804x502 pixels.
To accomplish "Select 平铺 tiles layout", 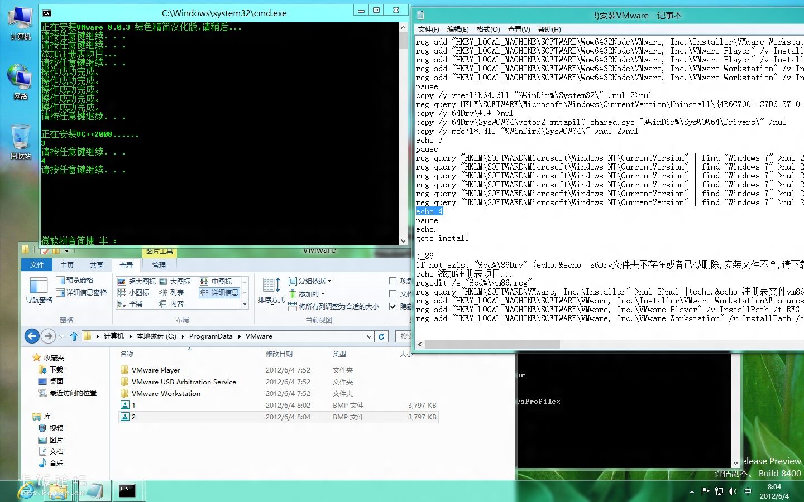I will tap(130, 303).
